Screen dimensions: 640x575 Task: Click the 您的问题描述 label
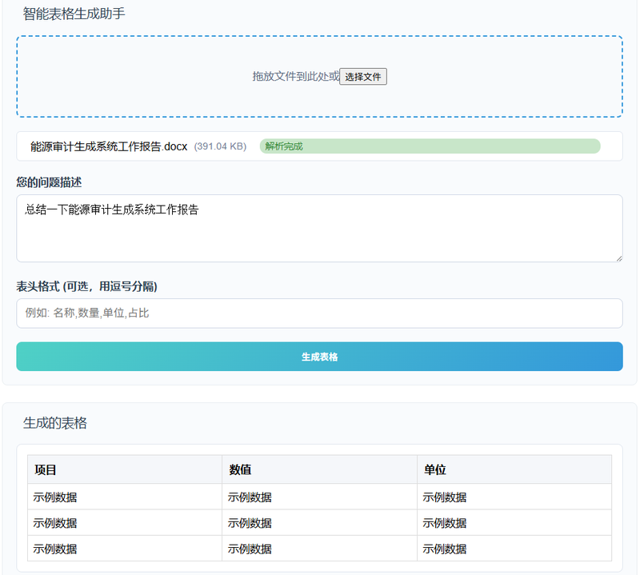[49, 182]
